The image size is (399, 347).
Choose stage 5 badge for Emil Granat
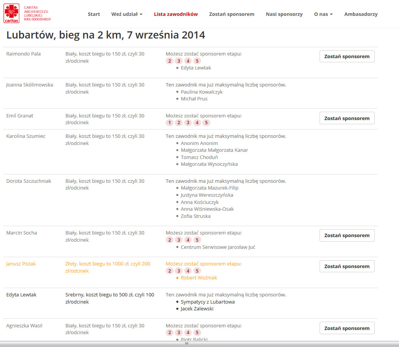click(206, 123)
